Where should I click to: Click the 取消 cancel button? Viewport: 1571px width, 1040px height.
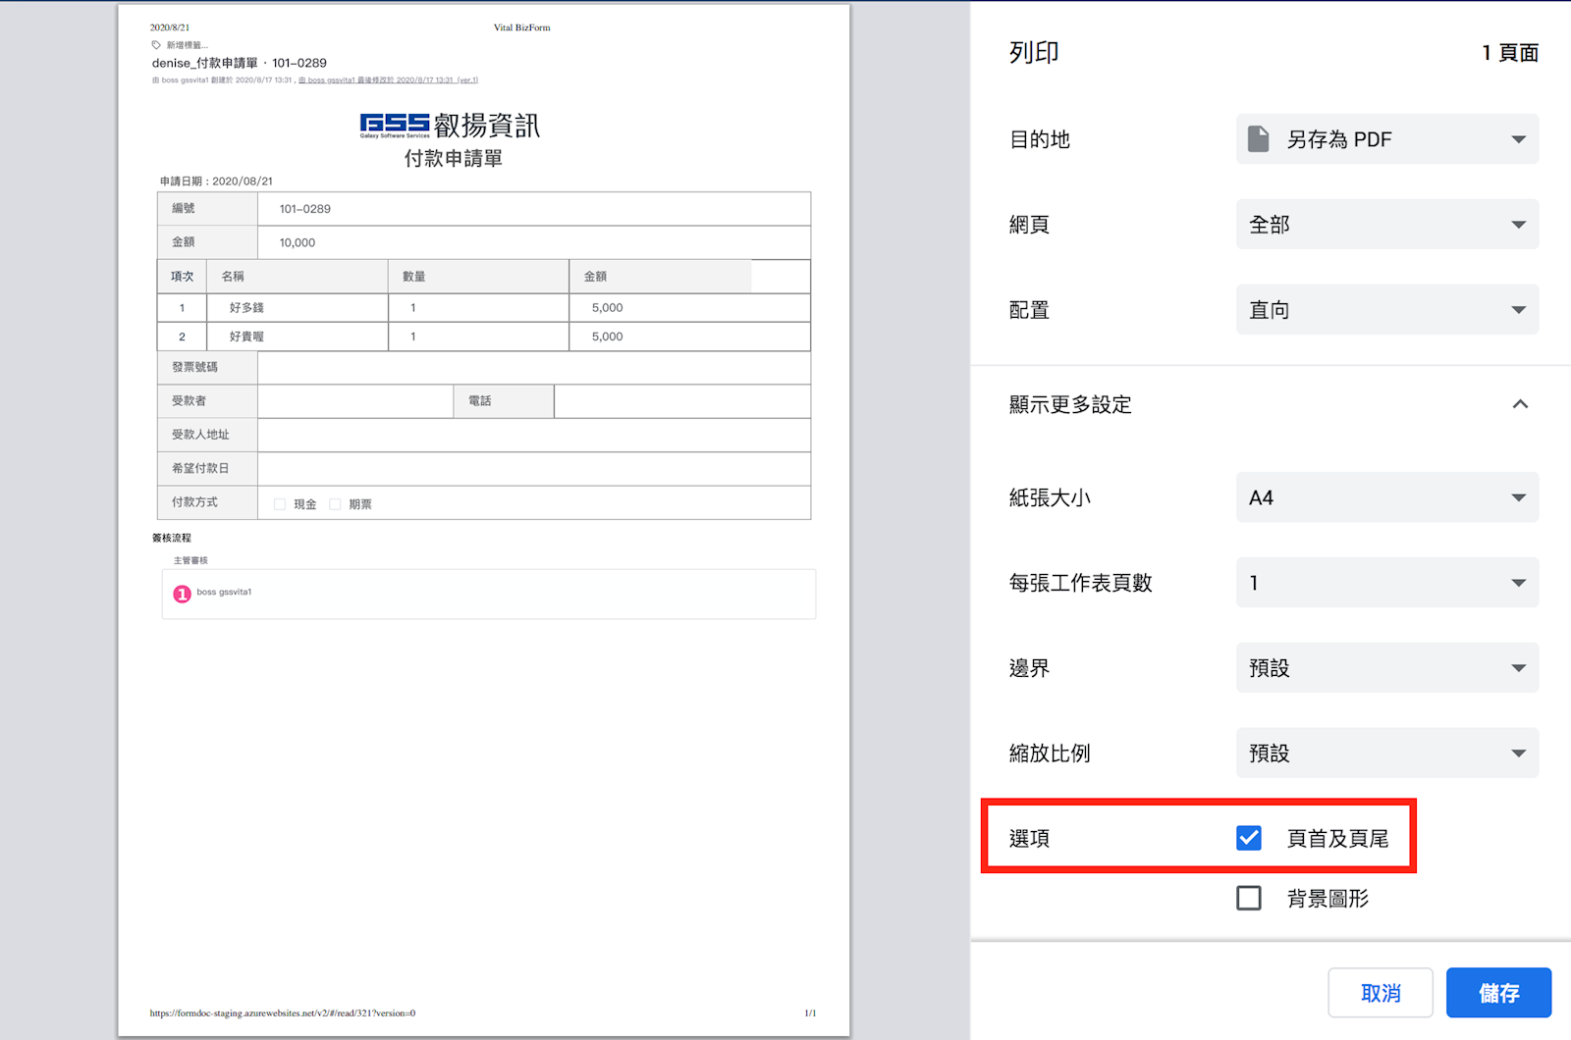click(1380, 993)
